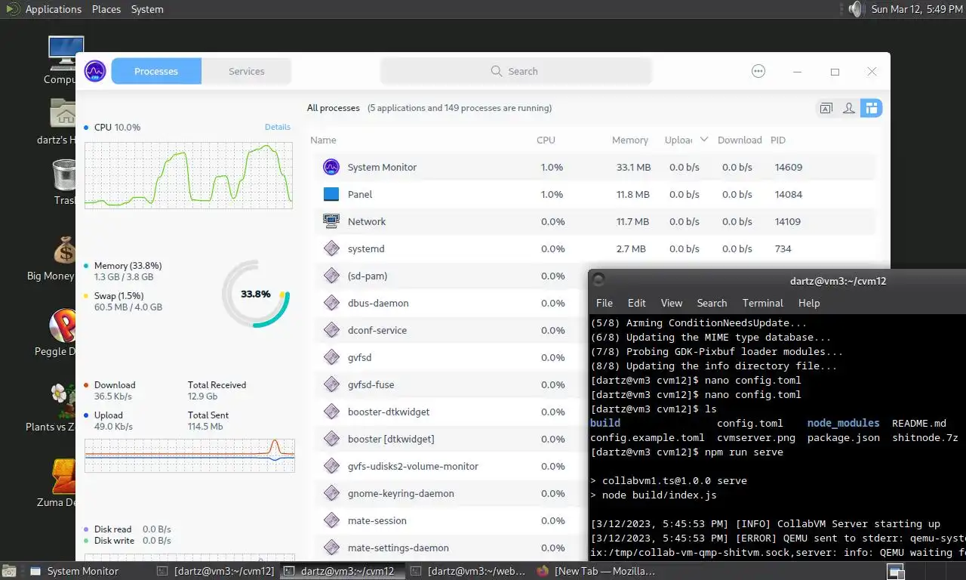Click the clock date in top panel
Image resolution: width=966 pixels, height=580 pixels.
(x=918, y=9)
